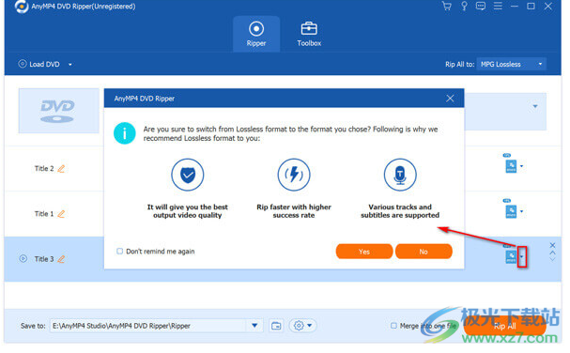Close the AnyMP4 DVD Ripper dialog

[x=450, y=99]
